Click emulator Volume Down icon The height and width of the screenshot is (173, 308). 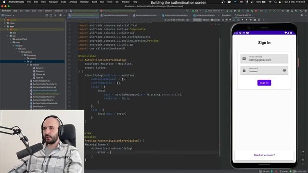pyautogui.click(x=230, y=20)
